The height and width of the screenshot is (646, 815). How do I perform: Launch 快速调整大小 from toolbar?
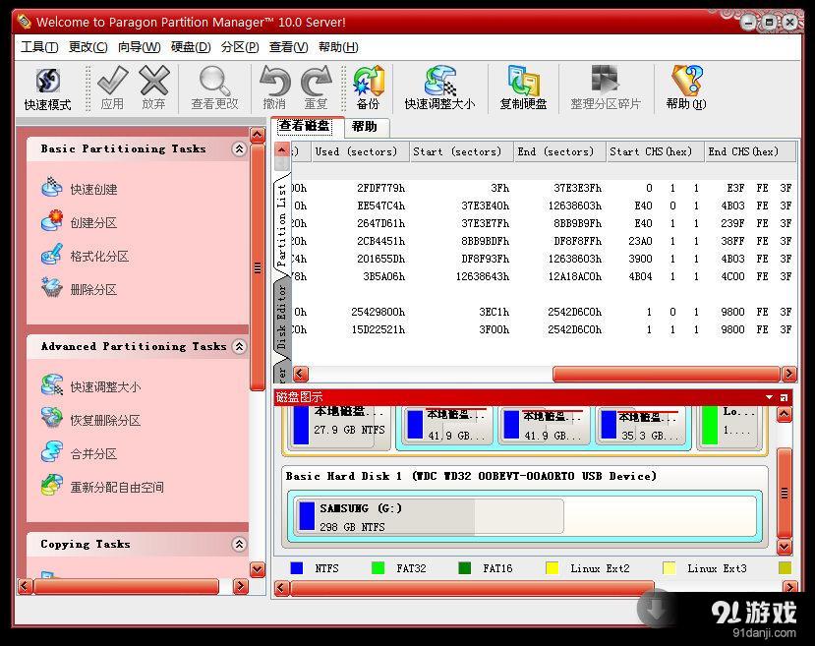(439, 88)
